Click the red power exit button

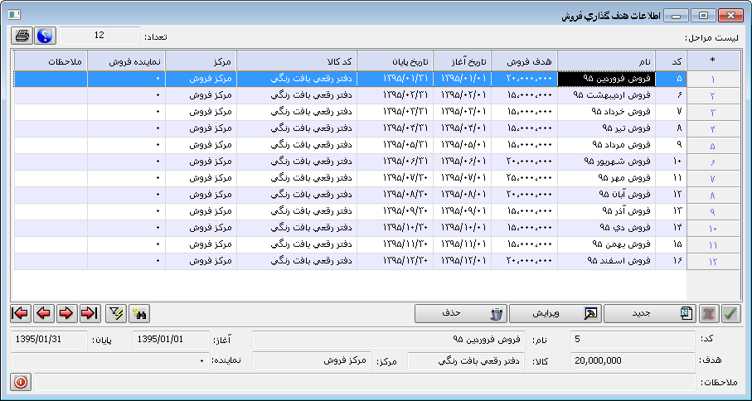[21, 382]
